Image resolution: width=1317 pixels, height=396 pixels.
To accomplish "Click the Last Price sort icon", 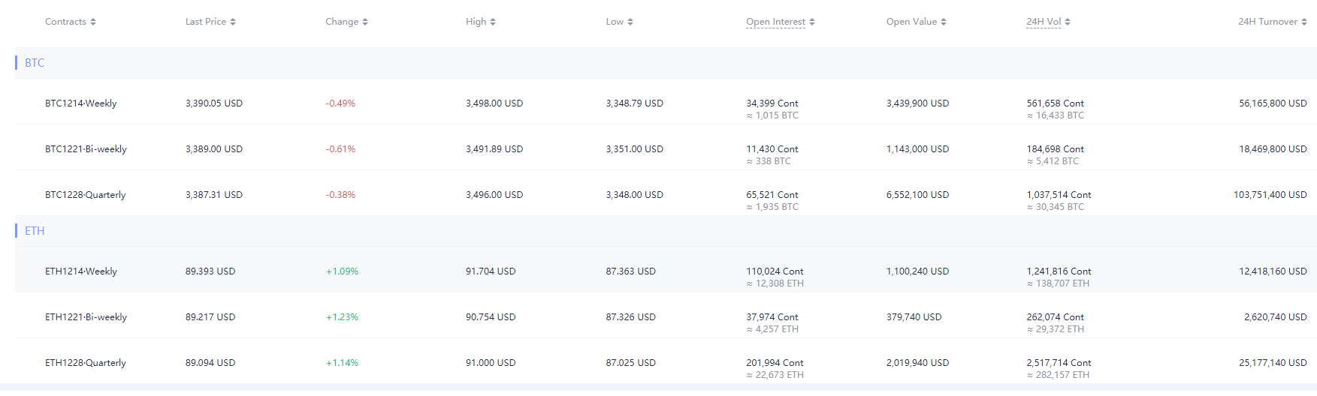I will [233, 22].
